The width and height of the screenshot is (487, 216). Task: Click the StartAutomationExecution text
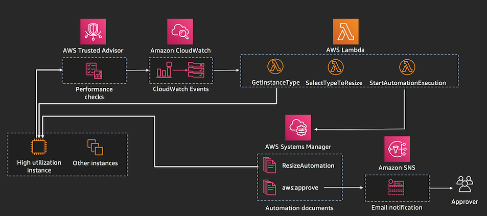[407, 83]
